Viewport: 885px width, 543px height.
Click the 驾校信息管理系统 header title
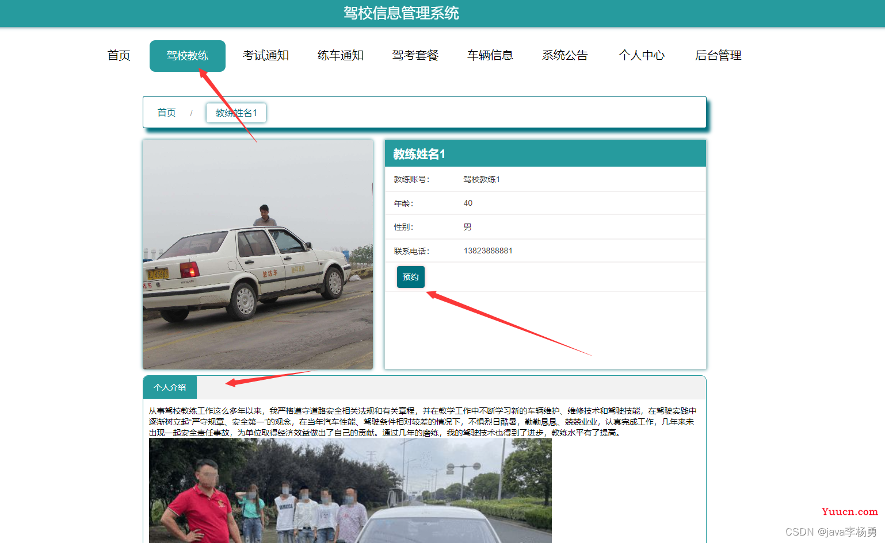[401, 13]
